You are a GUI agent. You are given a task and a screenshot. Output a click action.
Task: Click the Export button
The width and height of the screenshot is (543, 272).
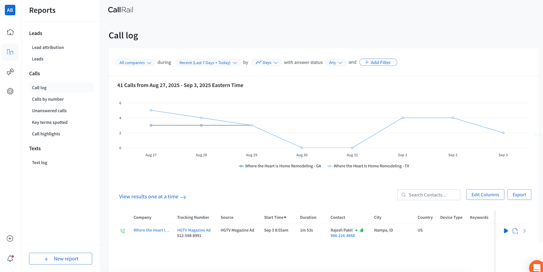(x=519, y=195)
